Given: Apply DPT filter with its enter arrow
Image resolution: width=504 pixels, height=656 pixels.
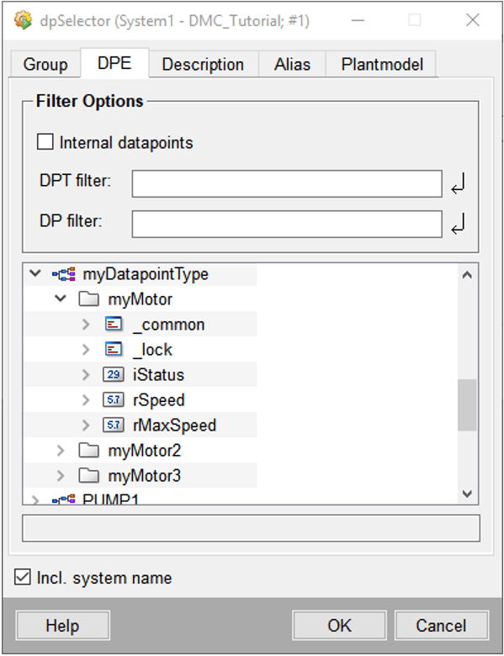Looking at the screenshot, I should tap(459, 184).
